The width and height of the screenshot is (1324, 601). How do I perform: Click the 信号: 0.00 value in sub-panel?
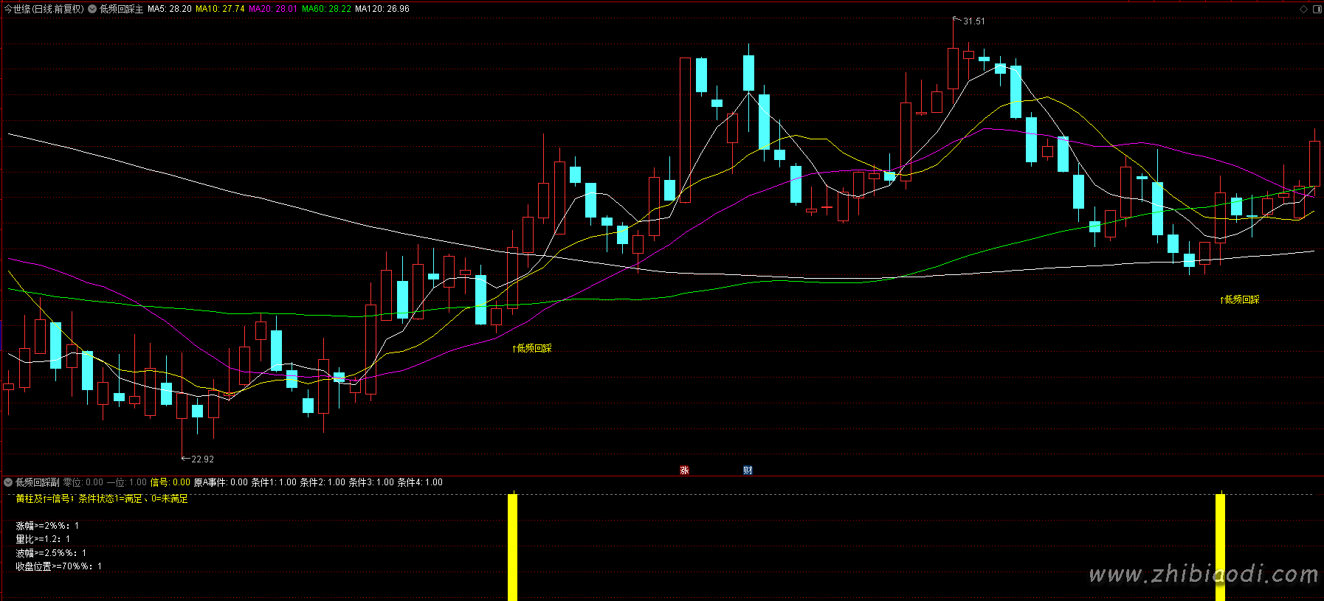[170, 482]
